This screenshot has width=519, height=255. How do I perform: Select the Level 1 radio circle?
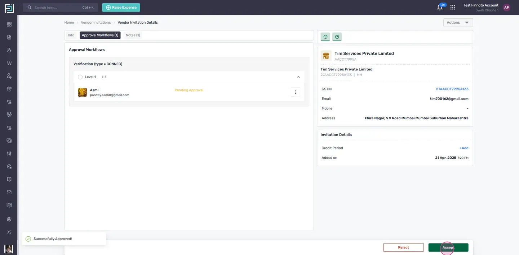pos(80,77)
